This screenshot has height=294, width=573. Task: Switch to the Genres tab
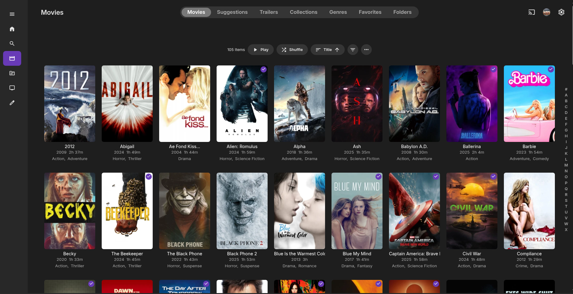[338, 12]
